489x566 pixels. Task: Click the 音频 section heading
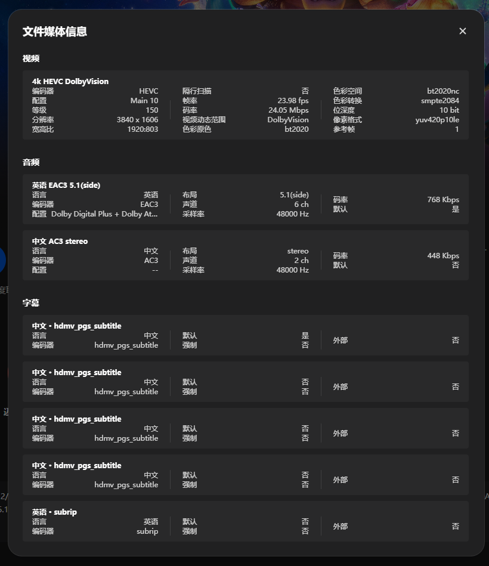(31, 162)
